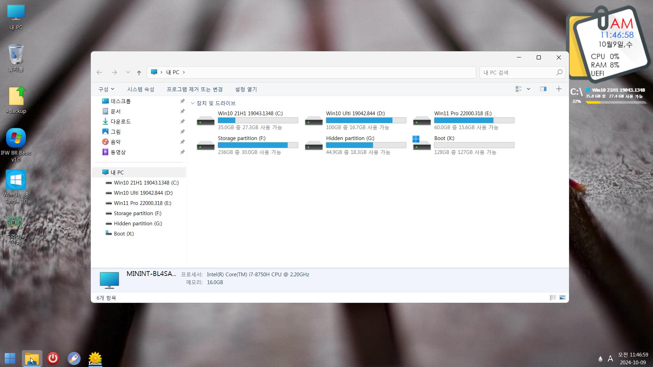Launch WimLib BR Single 3.0 shortcut
The width and height of the screenshot is (653, 367).
tap(16, 187)
